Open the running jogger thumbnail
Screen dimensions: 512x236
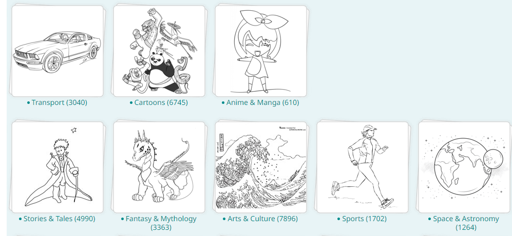tap(363, 167)
